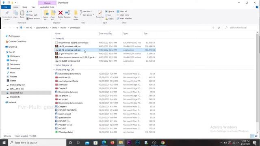This screenshot has width=260, height=146.
Task: Open Adobe Premiere Pro from taskbar
Action: point(129,142)
